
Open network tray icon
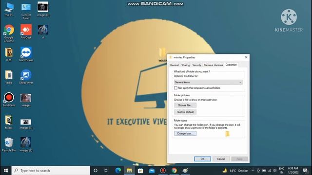coord(270,171)
